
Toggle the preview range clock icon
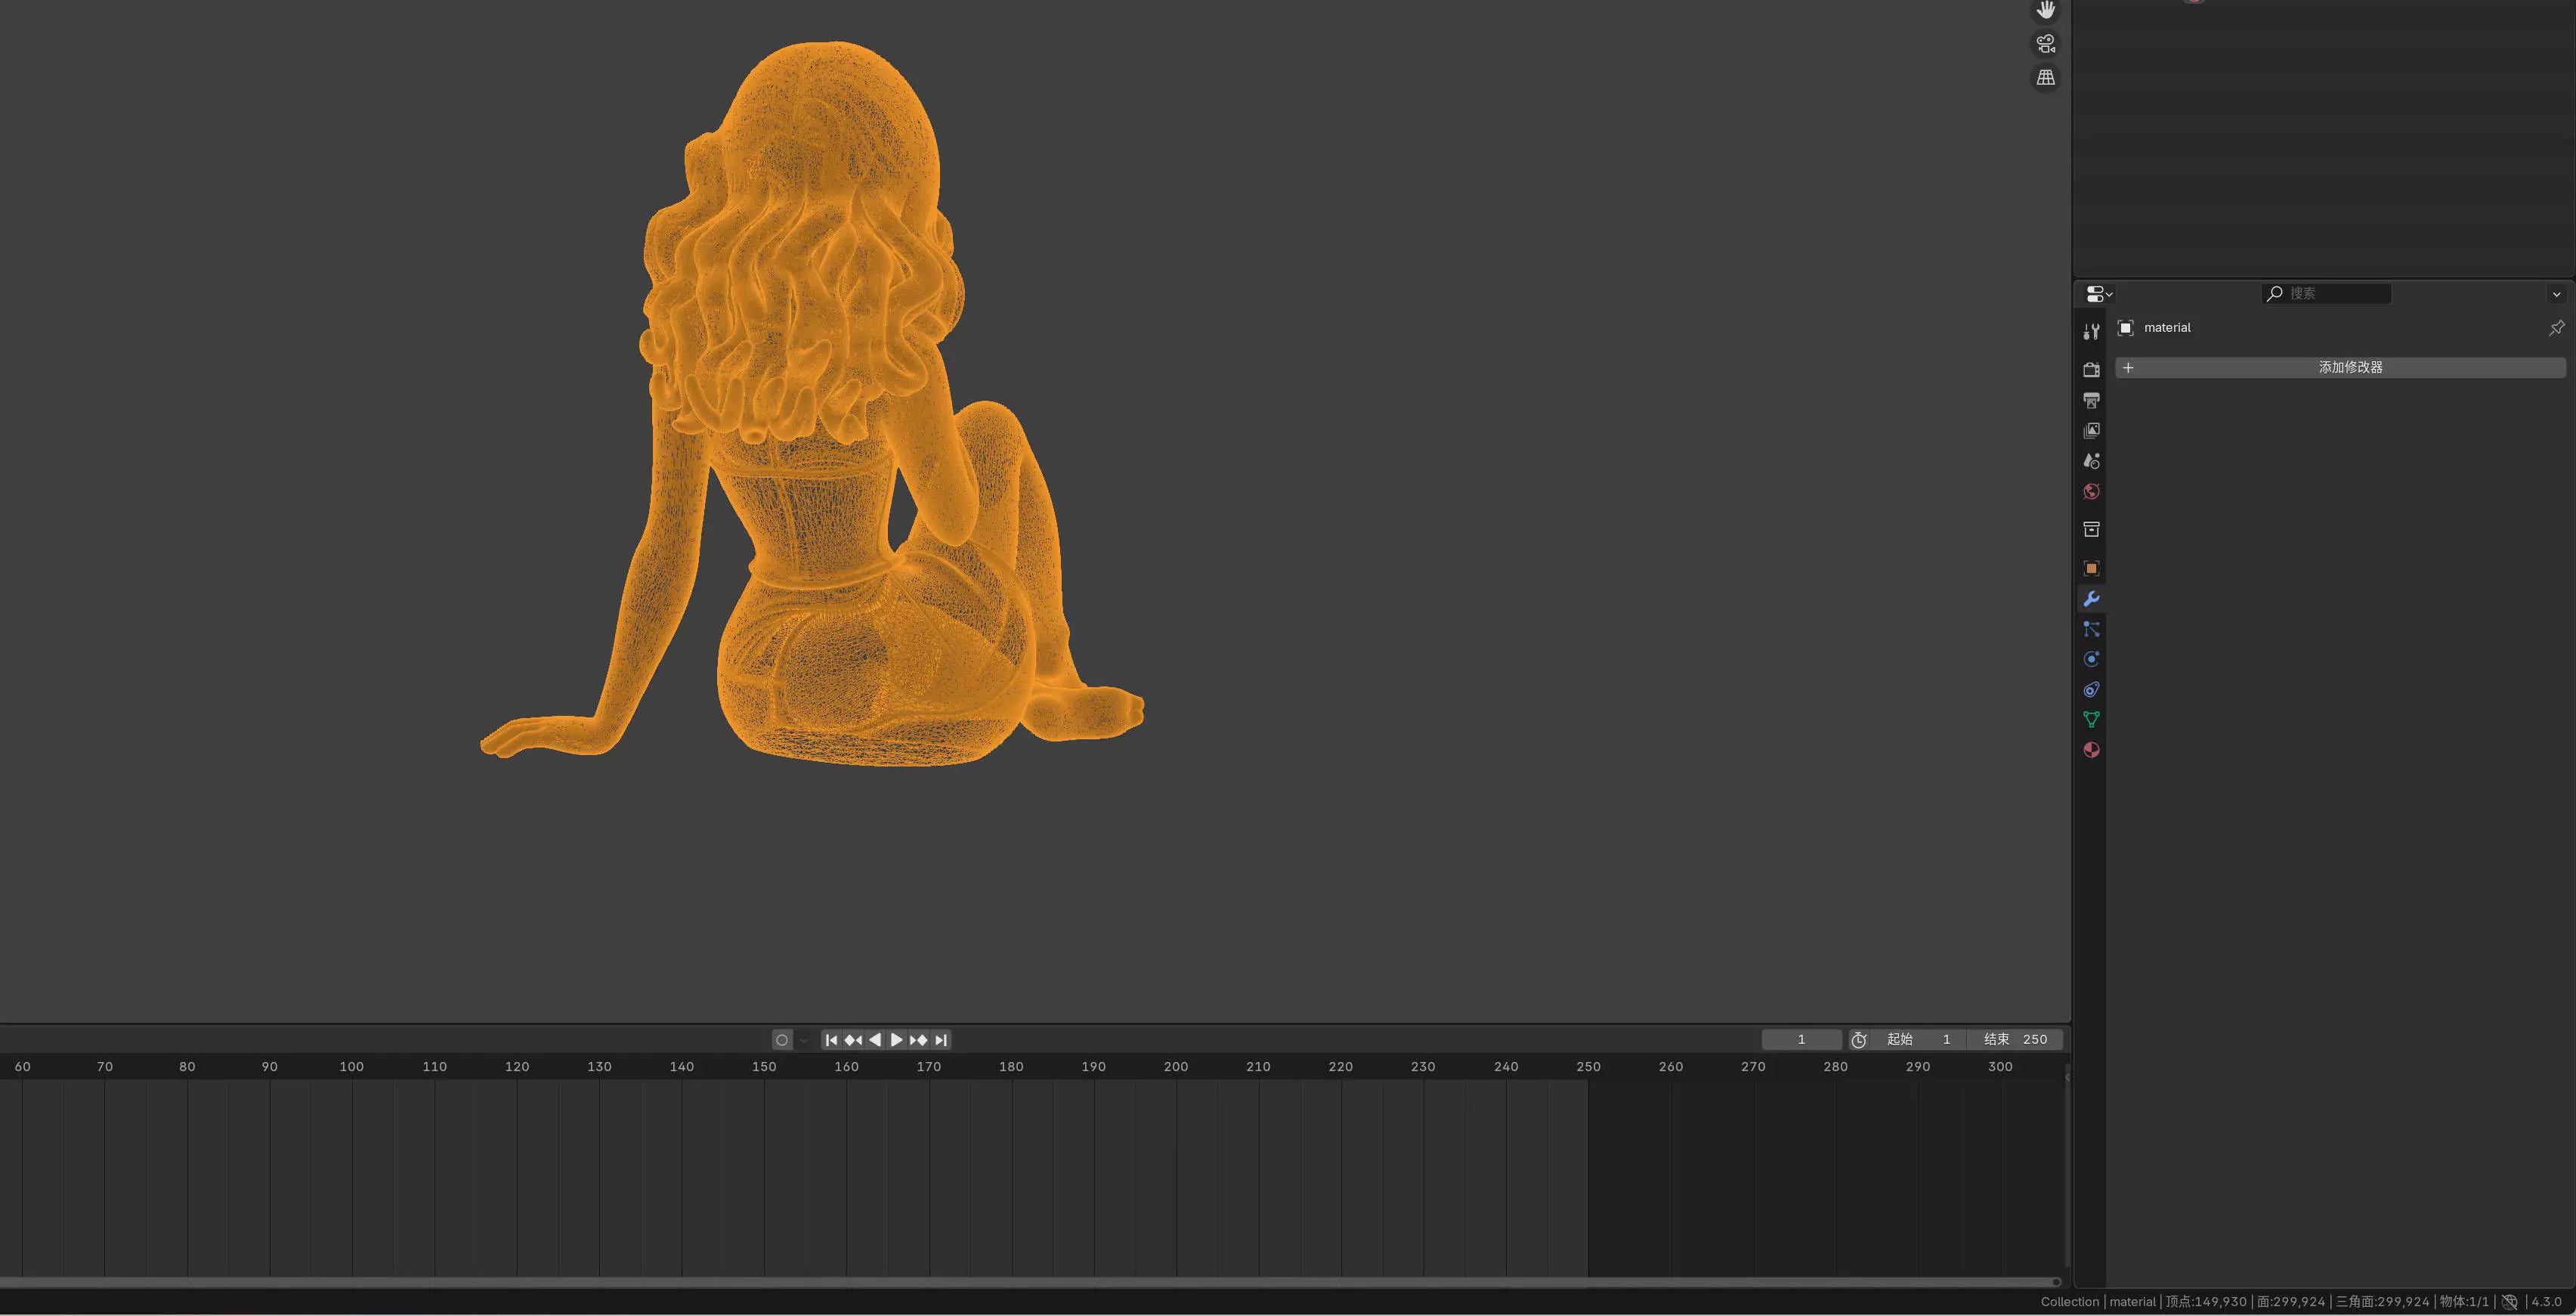pos(1858,1040)
